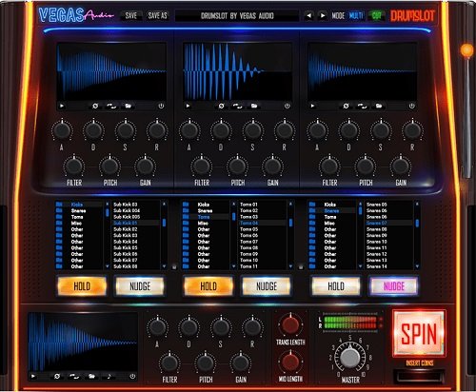Click phase invert icon in first slot
The height and width of the screenshot is (392, 476).
(x=95, y=106)
